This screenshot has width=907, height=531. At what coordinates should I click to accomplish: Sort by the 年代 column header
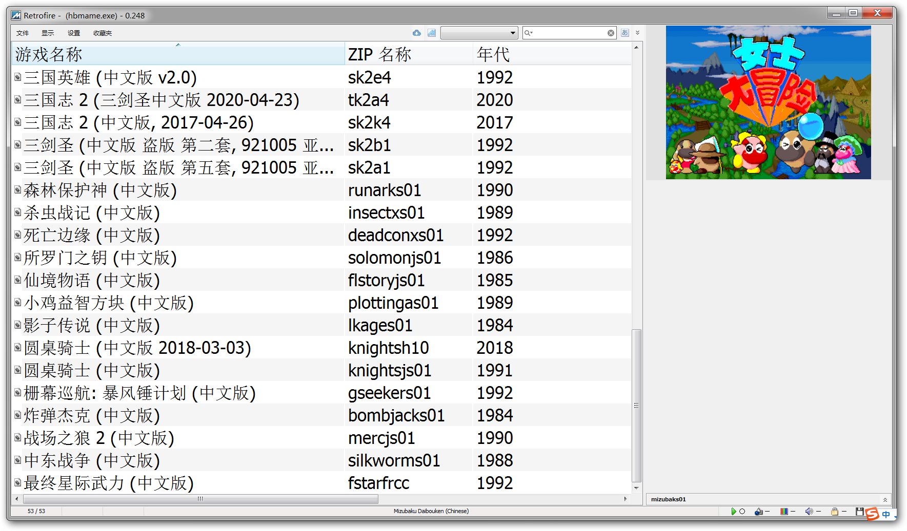tap(552, 54)
